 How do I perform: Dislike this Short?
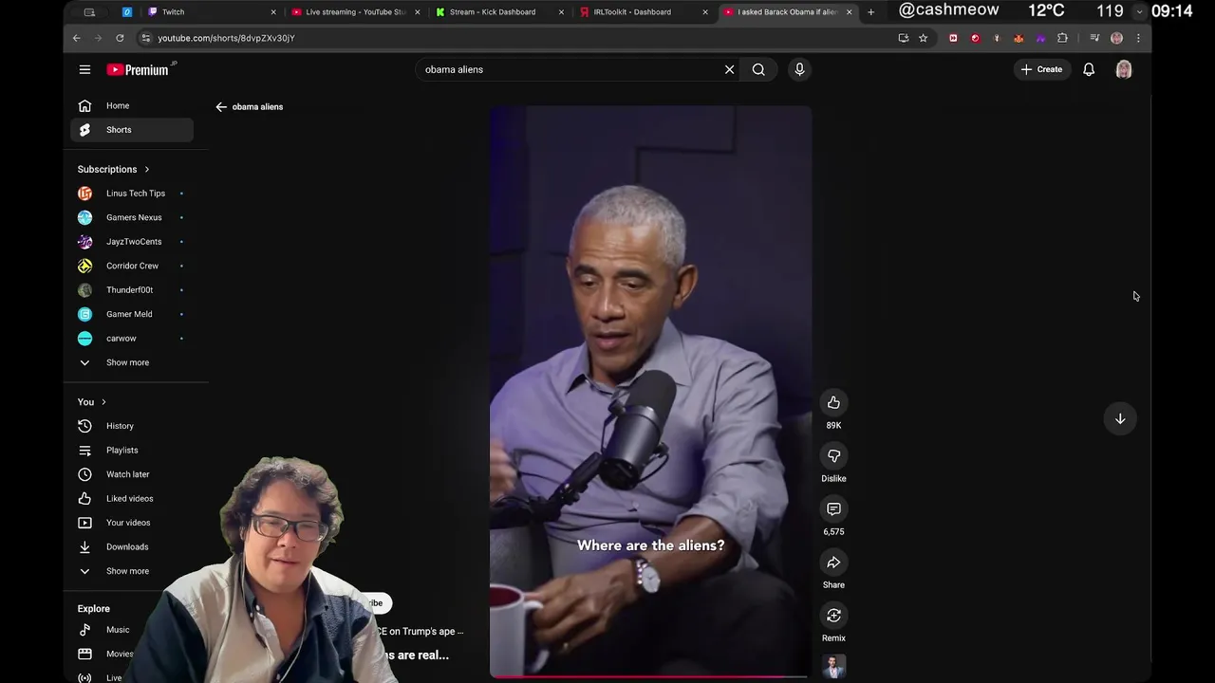tap(833, 455)
